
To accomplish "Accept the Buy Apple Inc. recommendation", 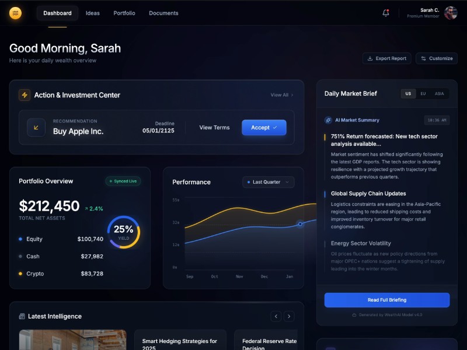I will pos(264,127).
